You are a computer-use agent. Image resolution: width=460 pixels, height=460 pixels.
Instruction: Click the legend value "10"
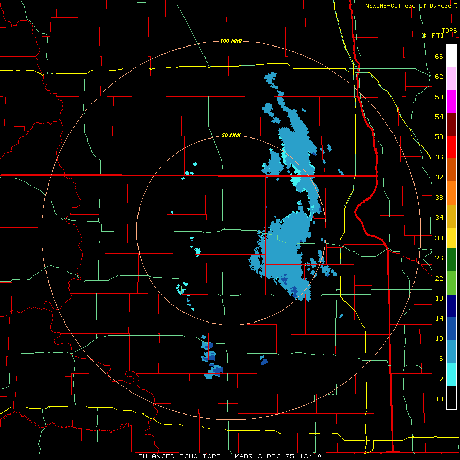(439, 338)
